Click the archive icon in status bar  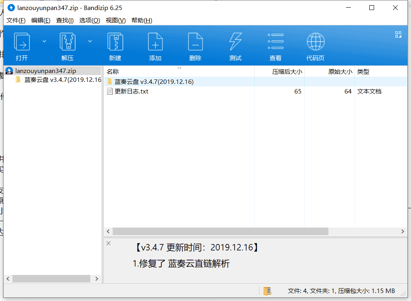click(267, 291)
